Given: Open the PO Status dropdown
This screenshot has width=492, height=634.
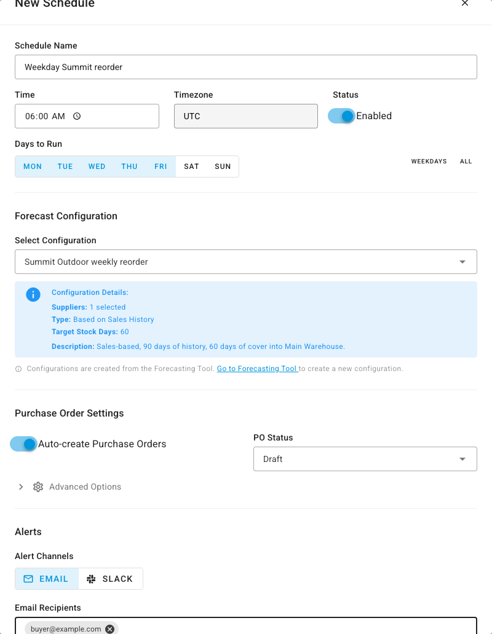Looking at the screenshot, I should click(x=365, y=459).
